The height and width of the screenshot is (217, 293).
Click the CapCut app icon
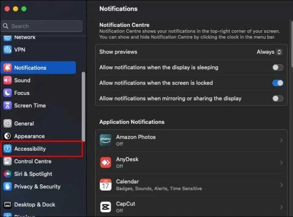coord(106,207)
